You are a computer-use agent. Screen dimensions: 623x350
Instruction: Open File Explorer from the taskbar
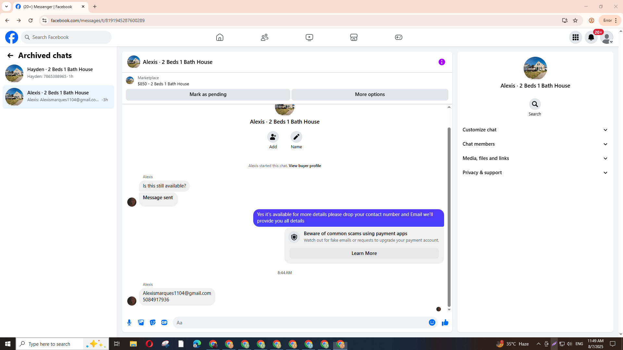133,344
